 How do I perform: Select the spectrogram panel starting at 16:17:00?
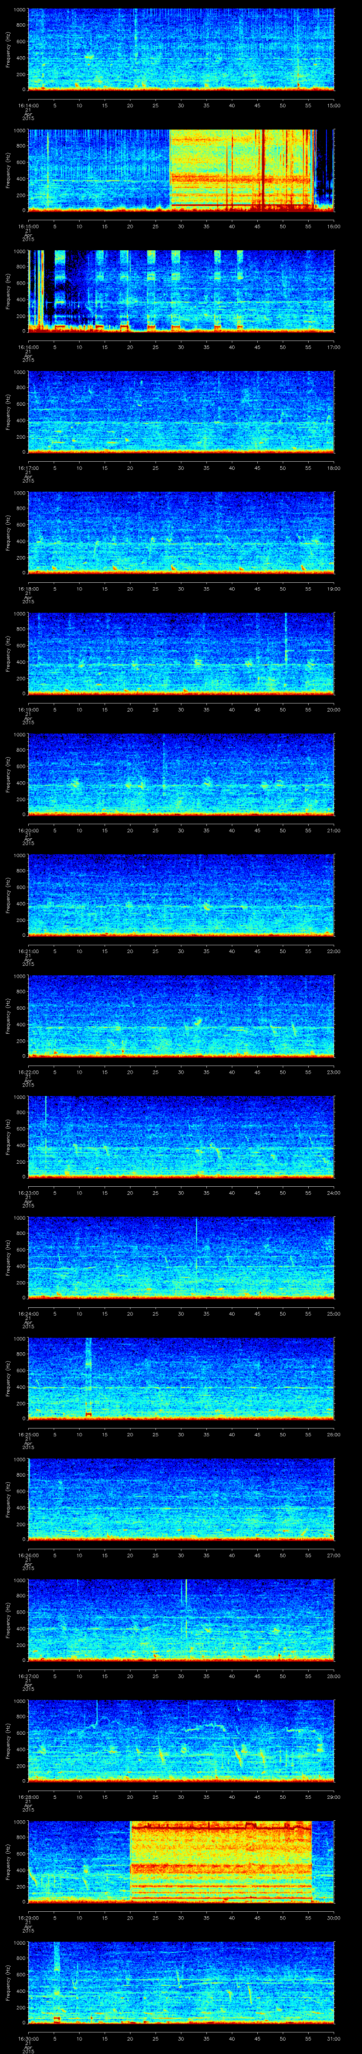tap(181, 411)
